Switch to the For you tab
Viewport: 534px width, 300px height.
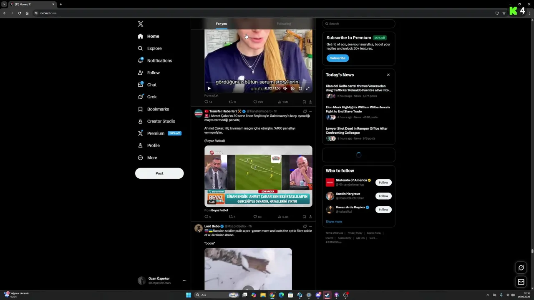coord(222,24)
